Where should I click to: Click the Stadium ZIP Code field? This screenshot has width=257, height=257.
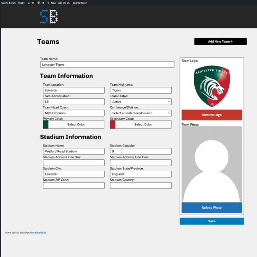coord(74,186)
